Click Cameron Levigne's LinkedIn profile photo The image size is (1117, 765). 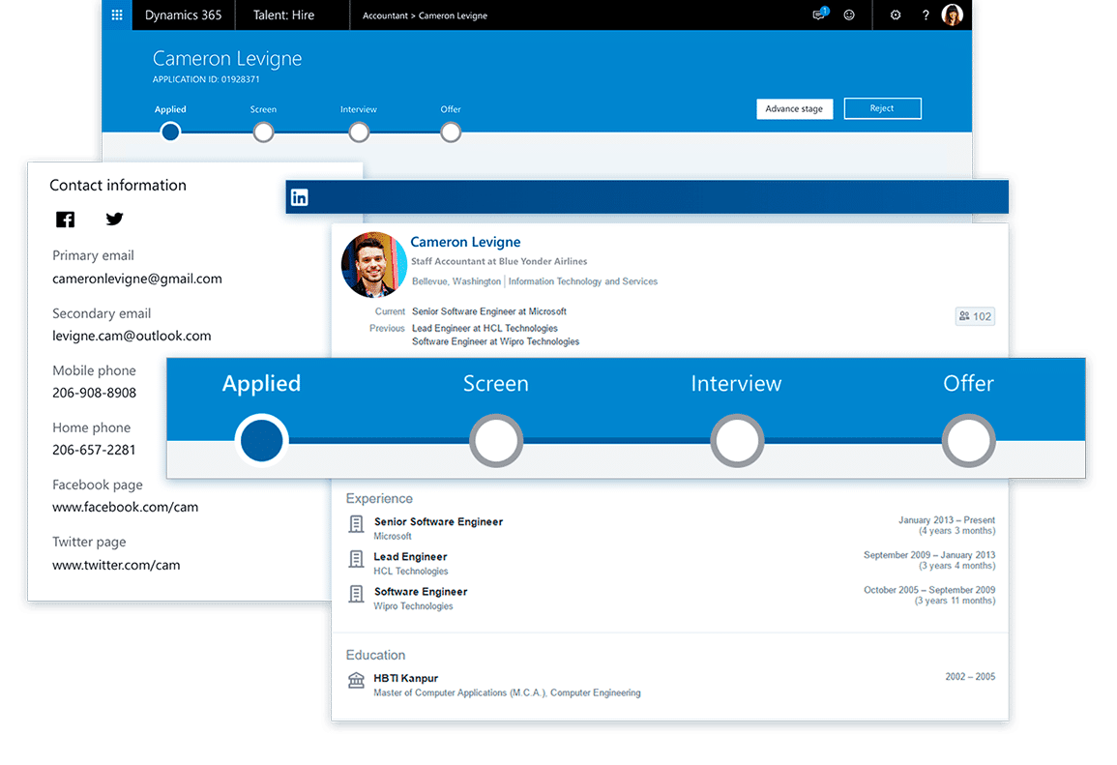click(374, 265)
